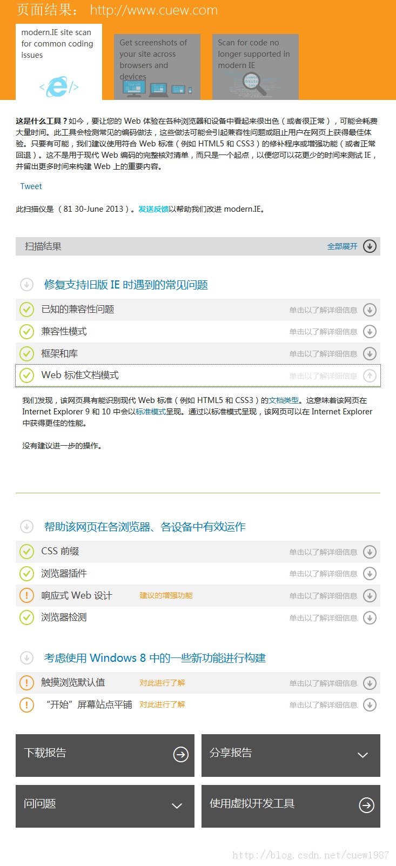396x866 pixels.
Task: Click section heading 修复支持旧版 IE 时遇到的常见问题
Action: tap(126, 285)
